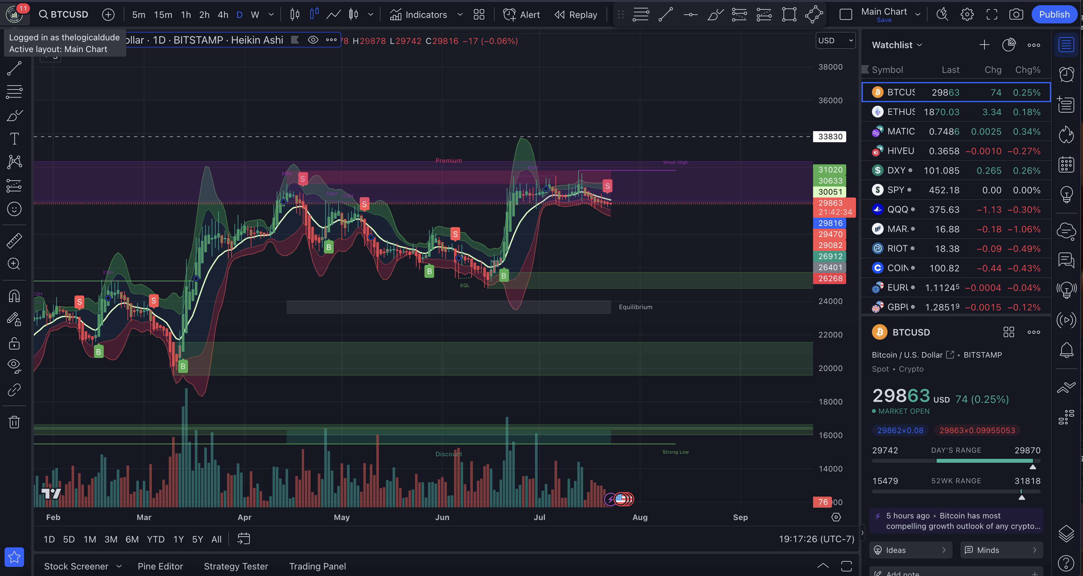The height and width of the screenshot is (576, 1083).
Task: Select the 4h timeframe
Action: pyautogui.click(x=223, y=15)
